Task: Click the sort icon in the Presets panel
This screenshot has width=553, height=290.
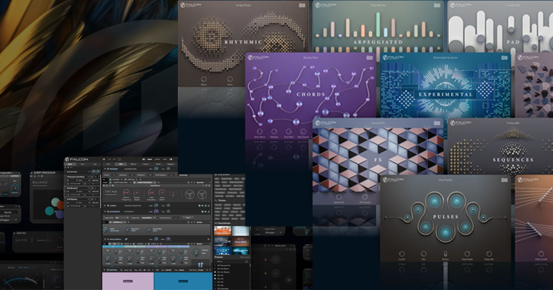Action: (246, 262)
